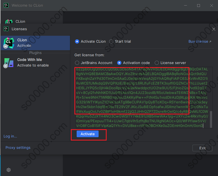Image resolution: width=218 pixels, height=176 pixels.
Task: Close the Welcome to CLion window
Action: pyautogui.click(x=211, y=6)
